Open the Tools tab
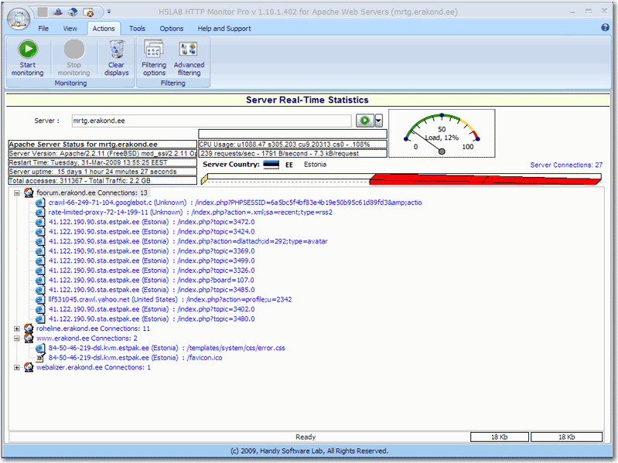618x463 pixels. click(137, 29)
